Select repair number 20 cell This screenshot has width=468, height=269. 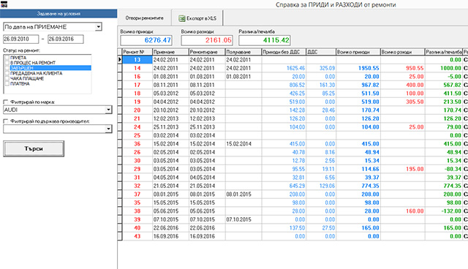(x=137, y=110)
